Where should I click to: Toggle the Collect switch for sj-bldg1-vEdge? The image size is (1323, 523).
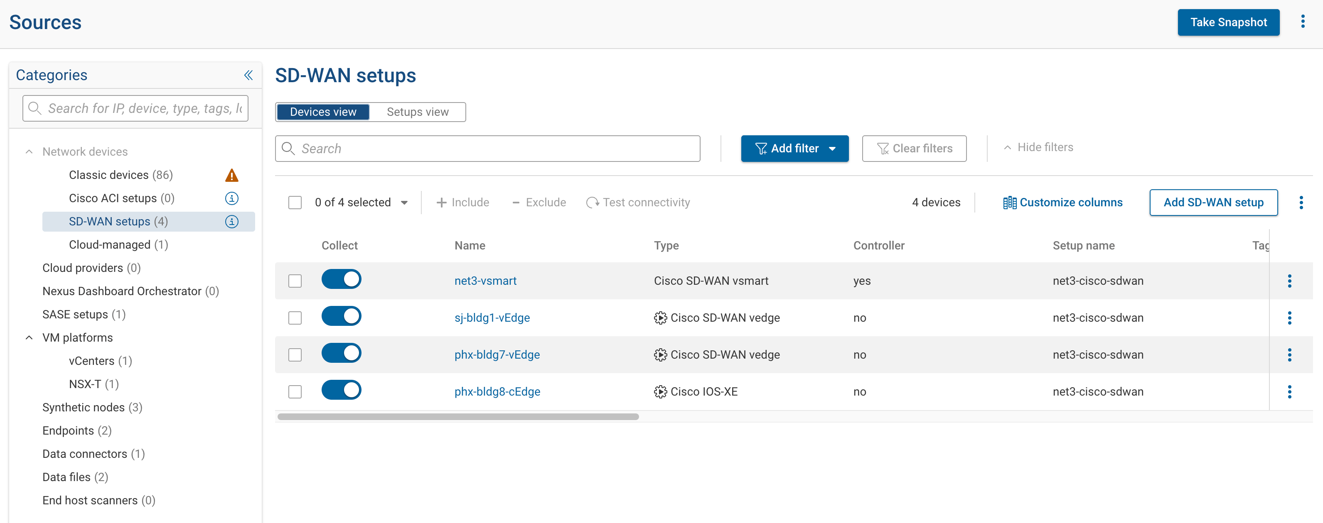[x=341, y=316]
